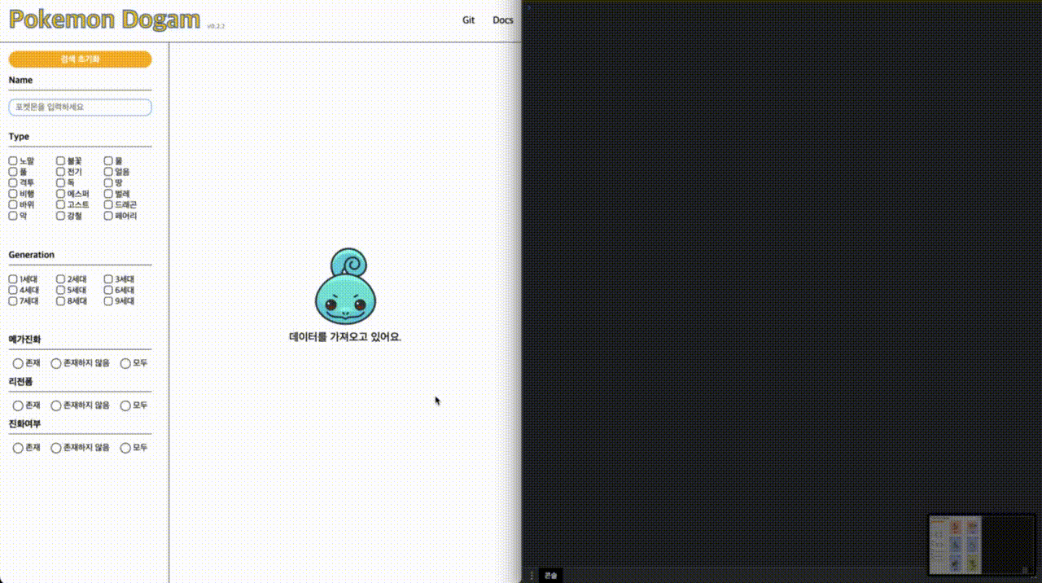The width and height of the screenshot is (1042, 583).
Task: Open the Git link in header
Action: pyautogui.click(x=468, y=20)
